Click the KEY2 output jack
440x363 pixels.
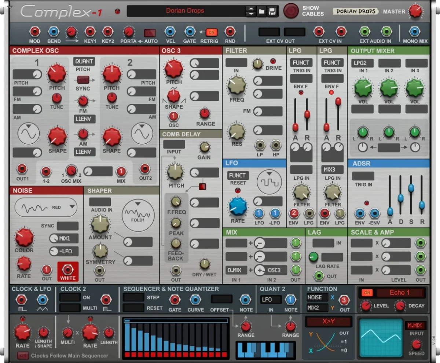pyautogui.click(x=108, y=32)
